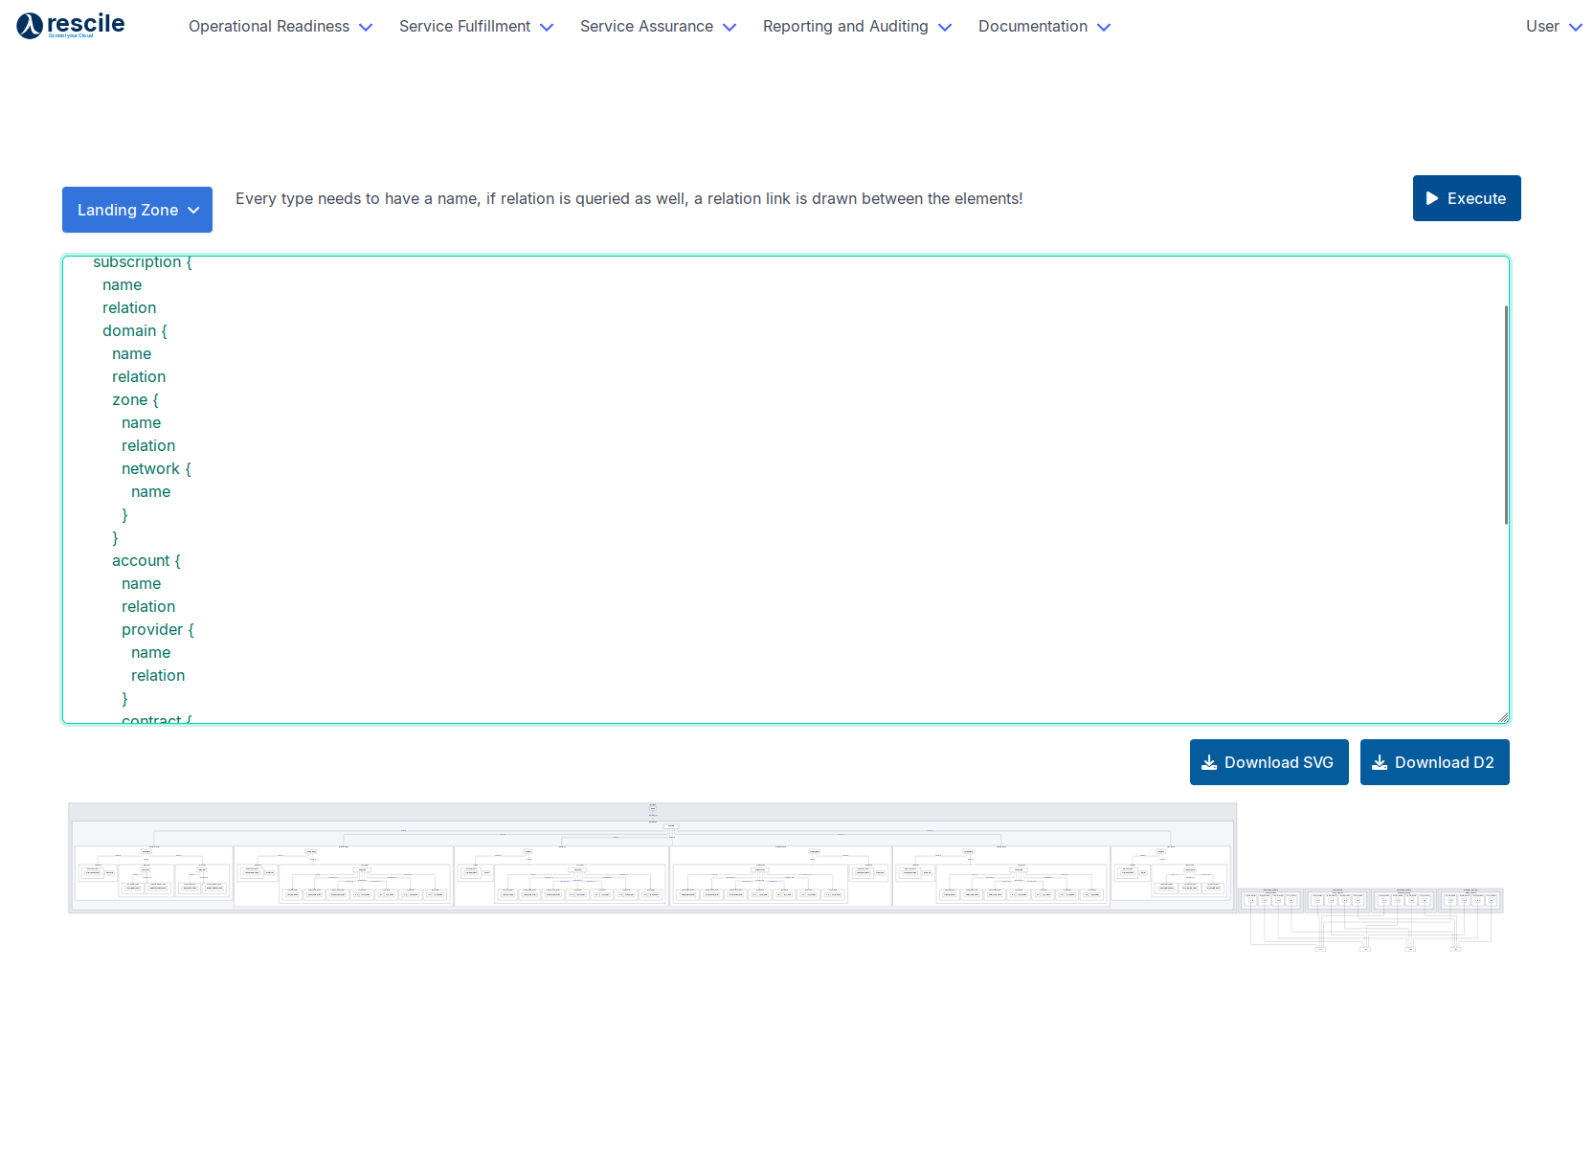Click the Download SVG button

tap(1268, 762)
